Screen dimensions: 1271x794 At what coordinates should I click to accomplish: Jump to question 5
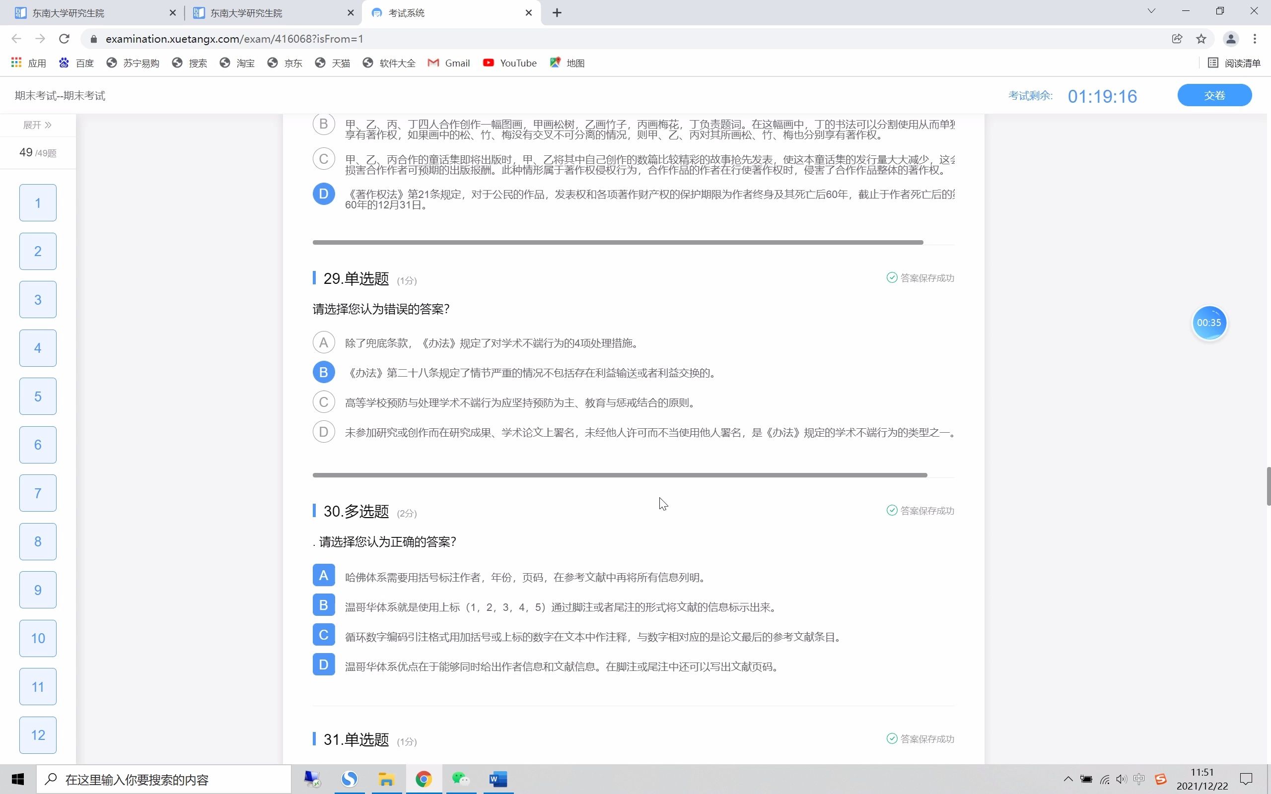tap(38, 397)
